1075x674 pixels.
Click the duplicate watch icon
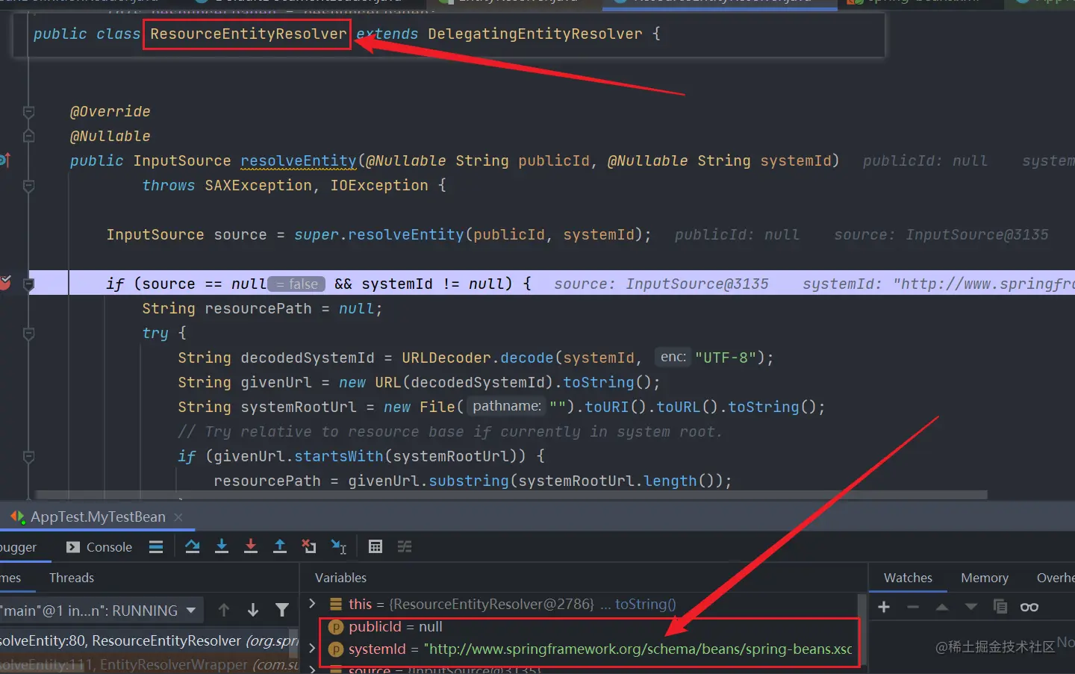(1000, 607)
